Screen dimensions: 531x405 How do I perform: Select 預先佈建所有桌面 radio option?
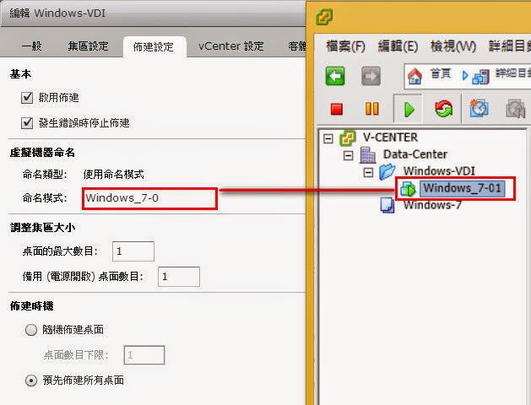(31, 381)
